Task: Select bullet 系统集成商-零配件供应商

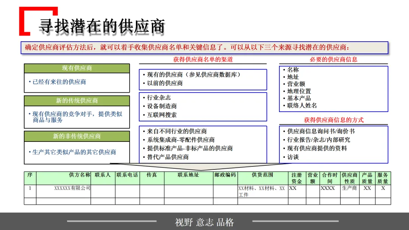Action: click(x=181, y=140)
